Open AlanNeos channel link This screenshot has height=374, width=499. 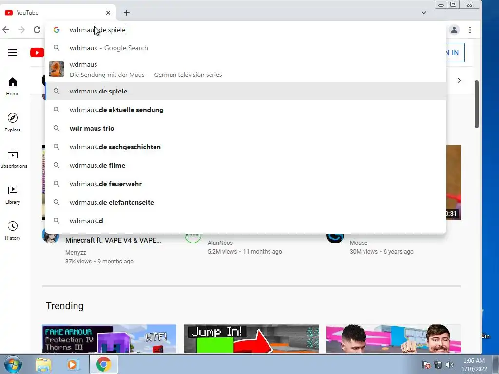coord(220,243)
